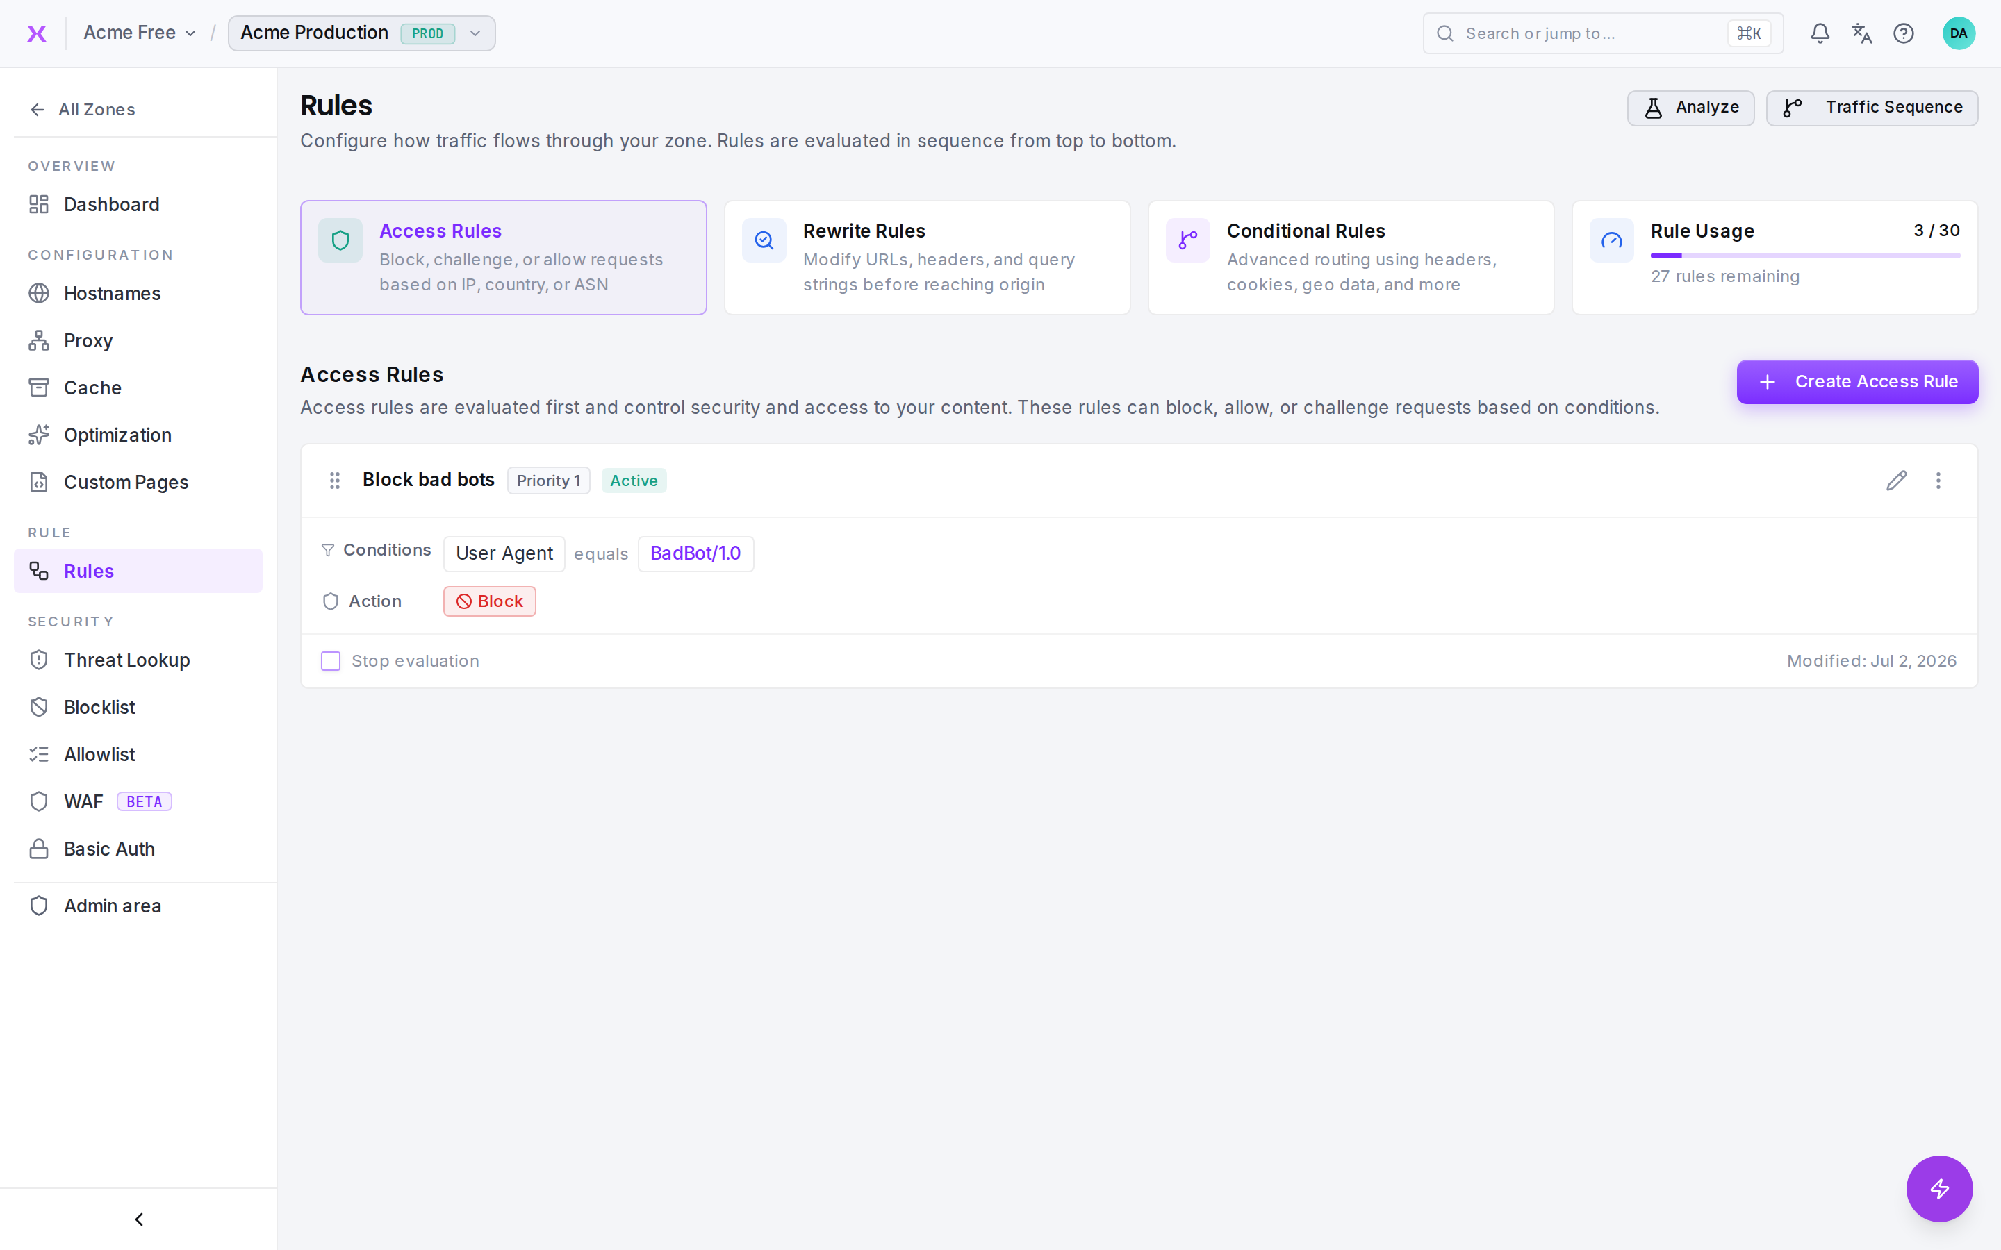Click the purple lightning quick action button
This screenshot has width=2001, height=1250.
1939,1188
